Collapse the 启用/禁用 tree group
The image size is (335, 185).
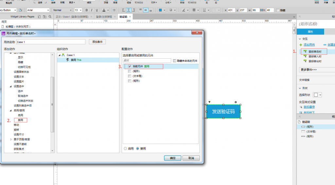pyautogui.click(x=11, y=110)
